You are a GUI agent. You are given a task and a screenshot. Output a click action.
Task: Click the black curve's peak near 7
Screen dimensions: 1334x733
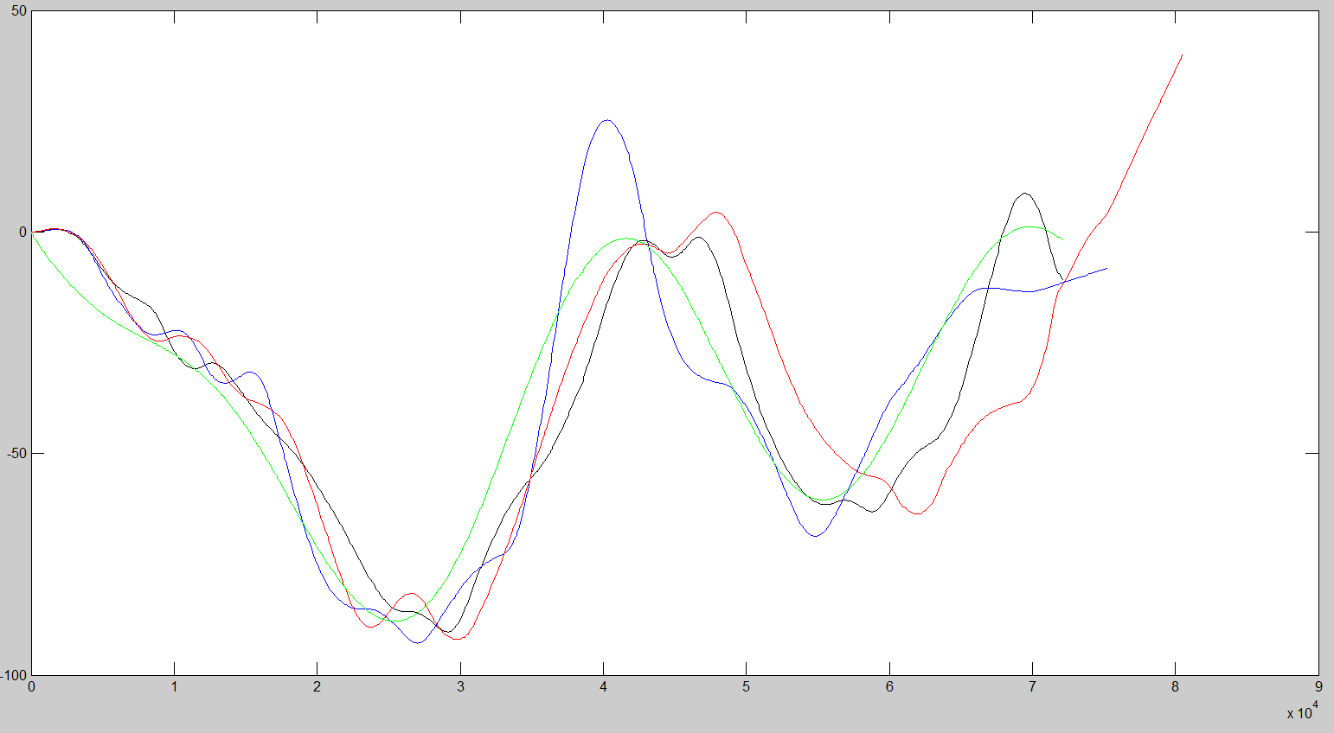coord(1024,194)
